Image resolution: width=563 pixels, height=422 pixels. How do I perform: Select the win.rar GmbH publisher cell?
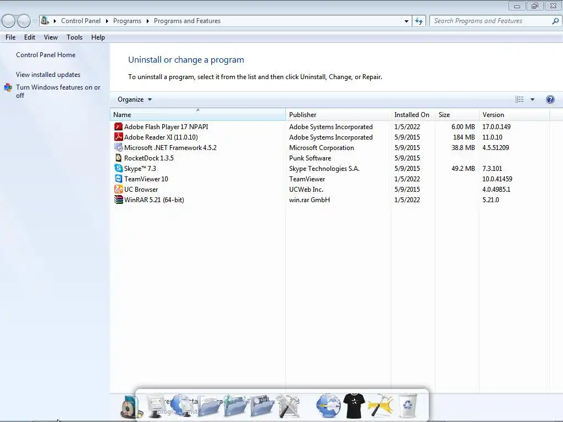click(x=309, y=199)
